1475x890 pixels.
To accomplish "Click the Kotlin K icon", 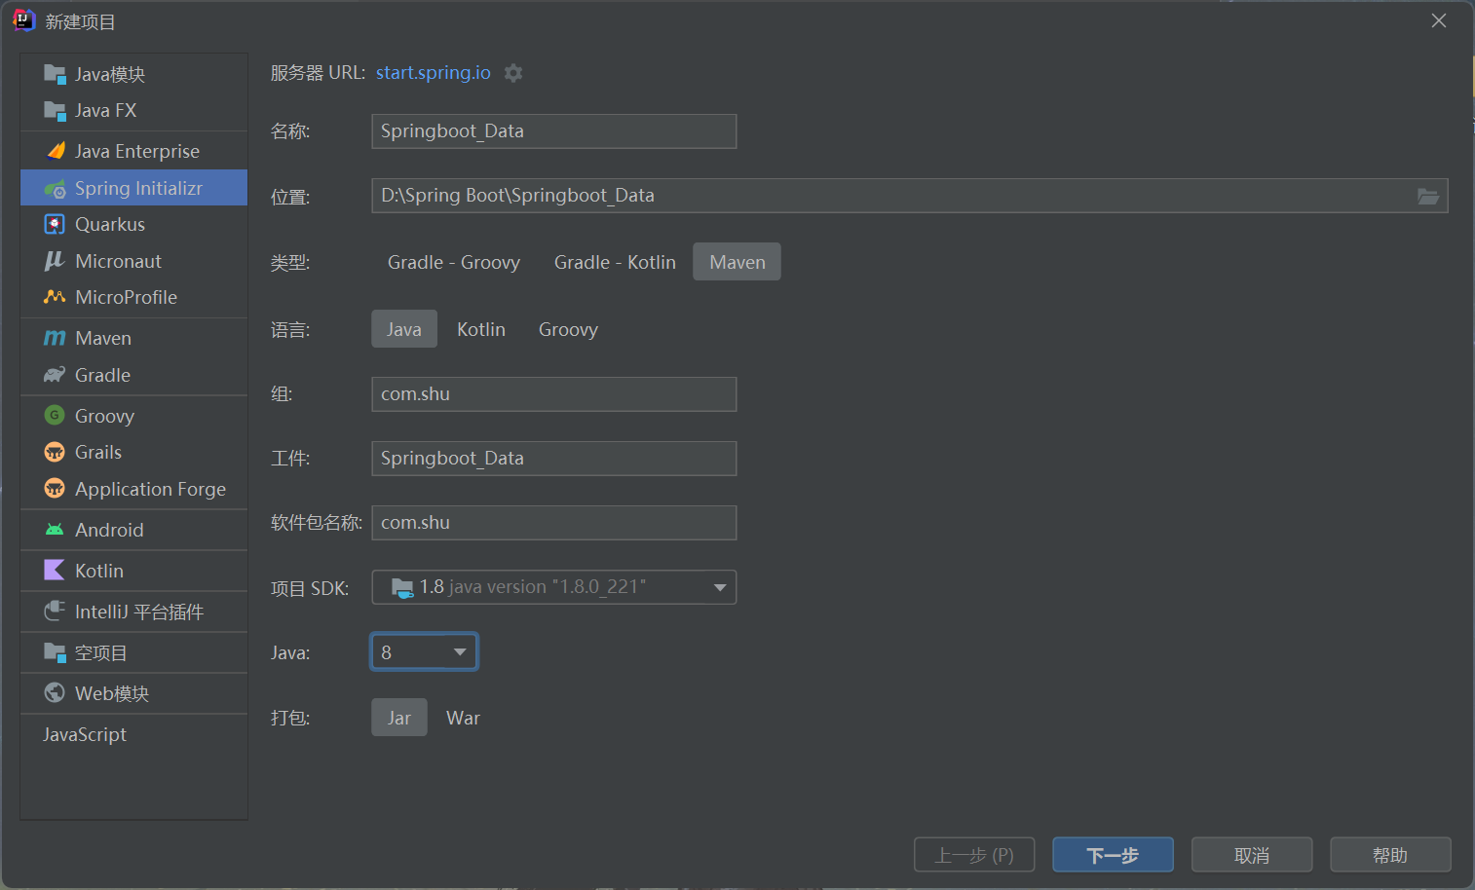I will tap(55, 571).
